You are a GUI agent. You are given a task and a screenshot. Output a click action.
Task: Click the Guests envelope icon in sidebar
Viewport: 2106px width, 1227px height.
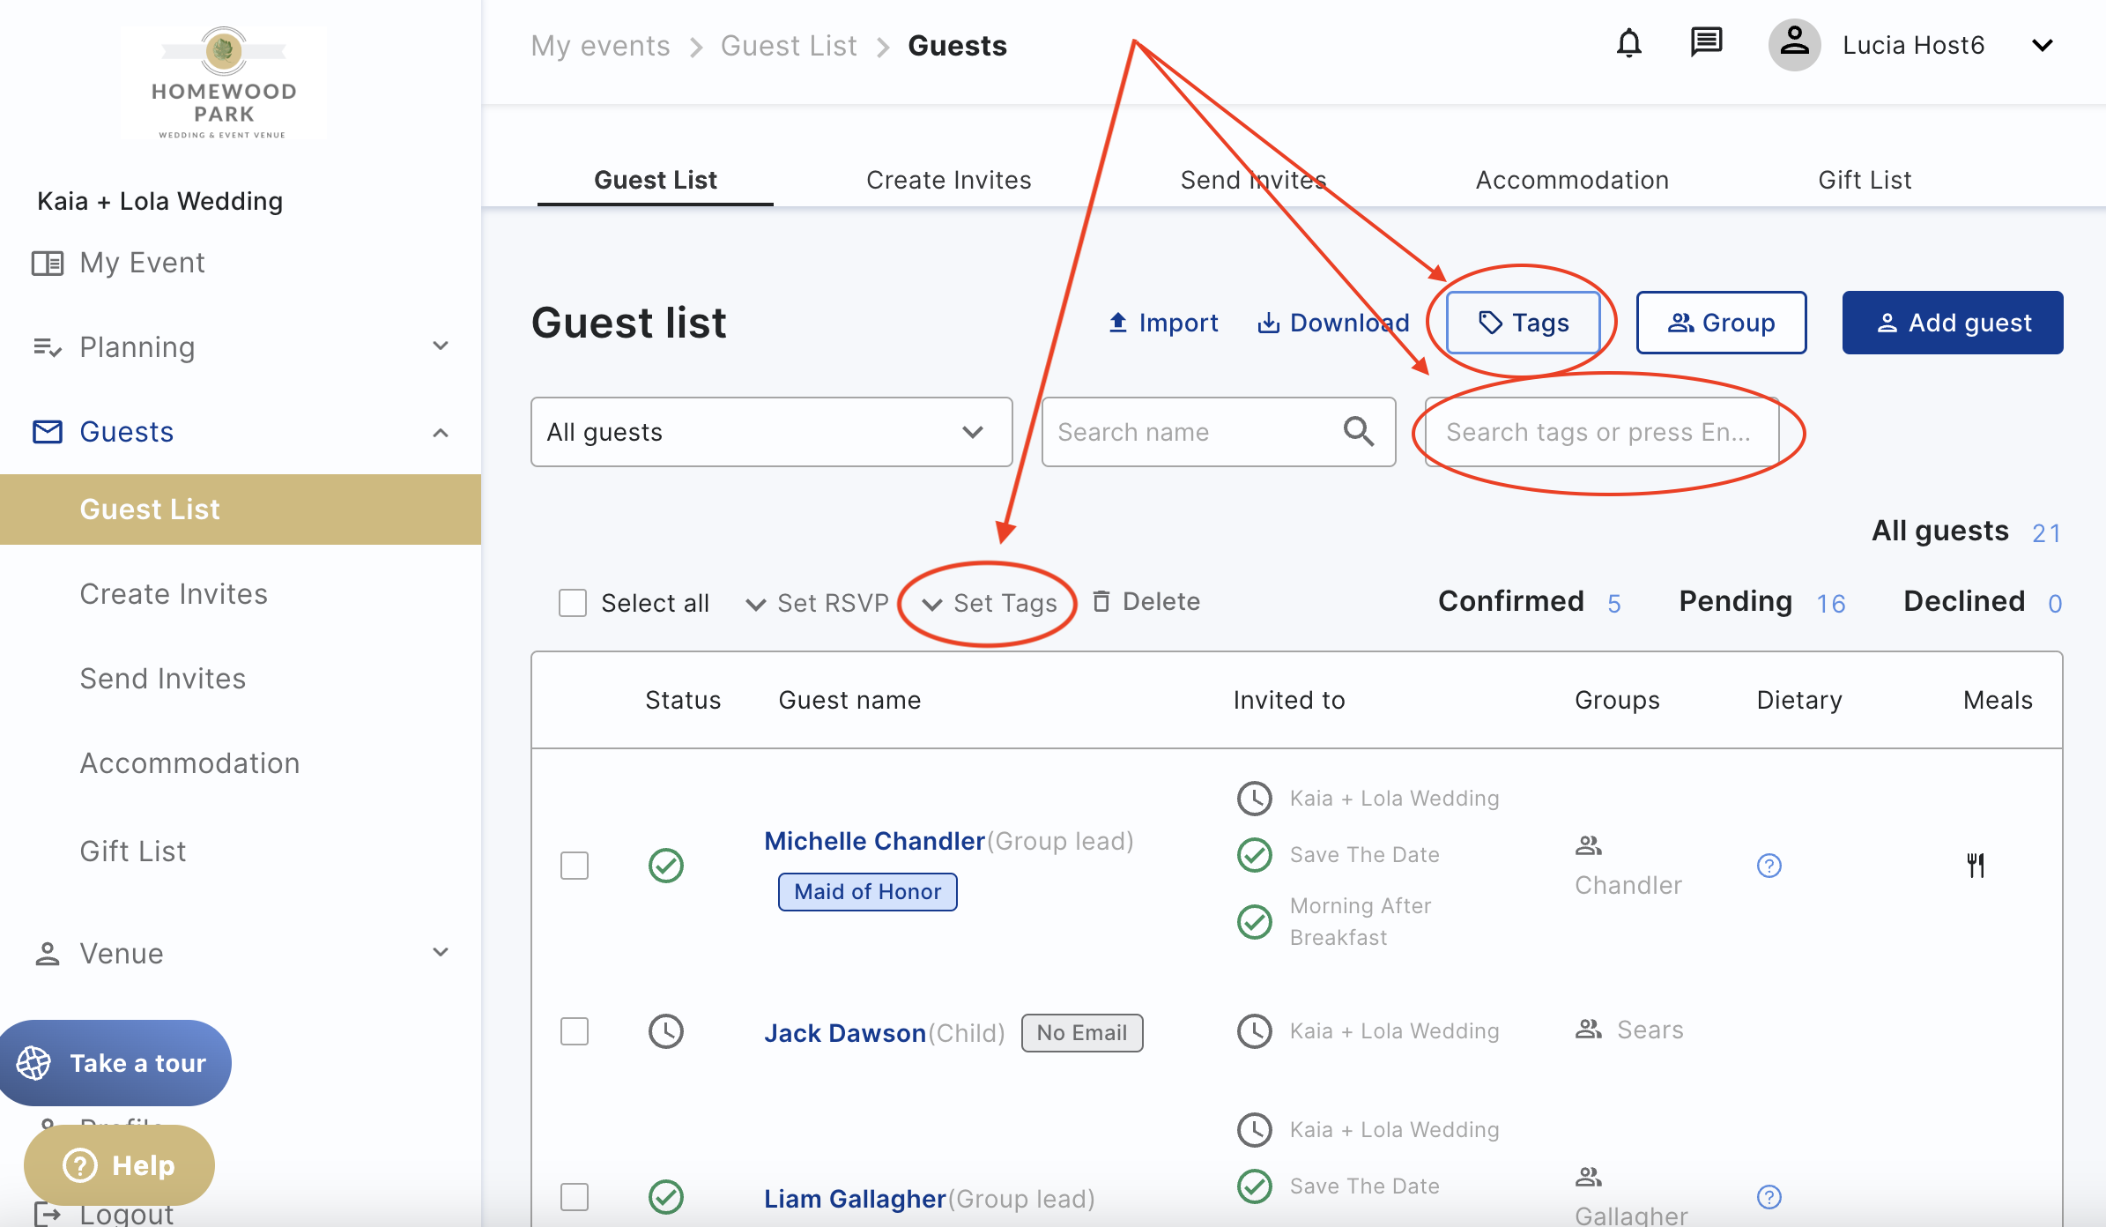[x=48, y=432]
